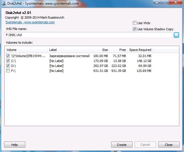Check the F:\ volume checkbox
The height and width of the screenshot is (152, 184).
pyautogui.click(x=8, y=71)
